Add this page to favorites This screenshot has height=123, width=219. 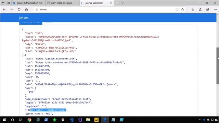point(182,10)
